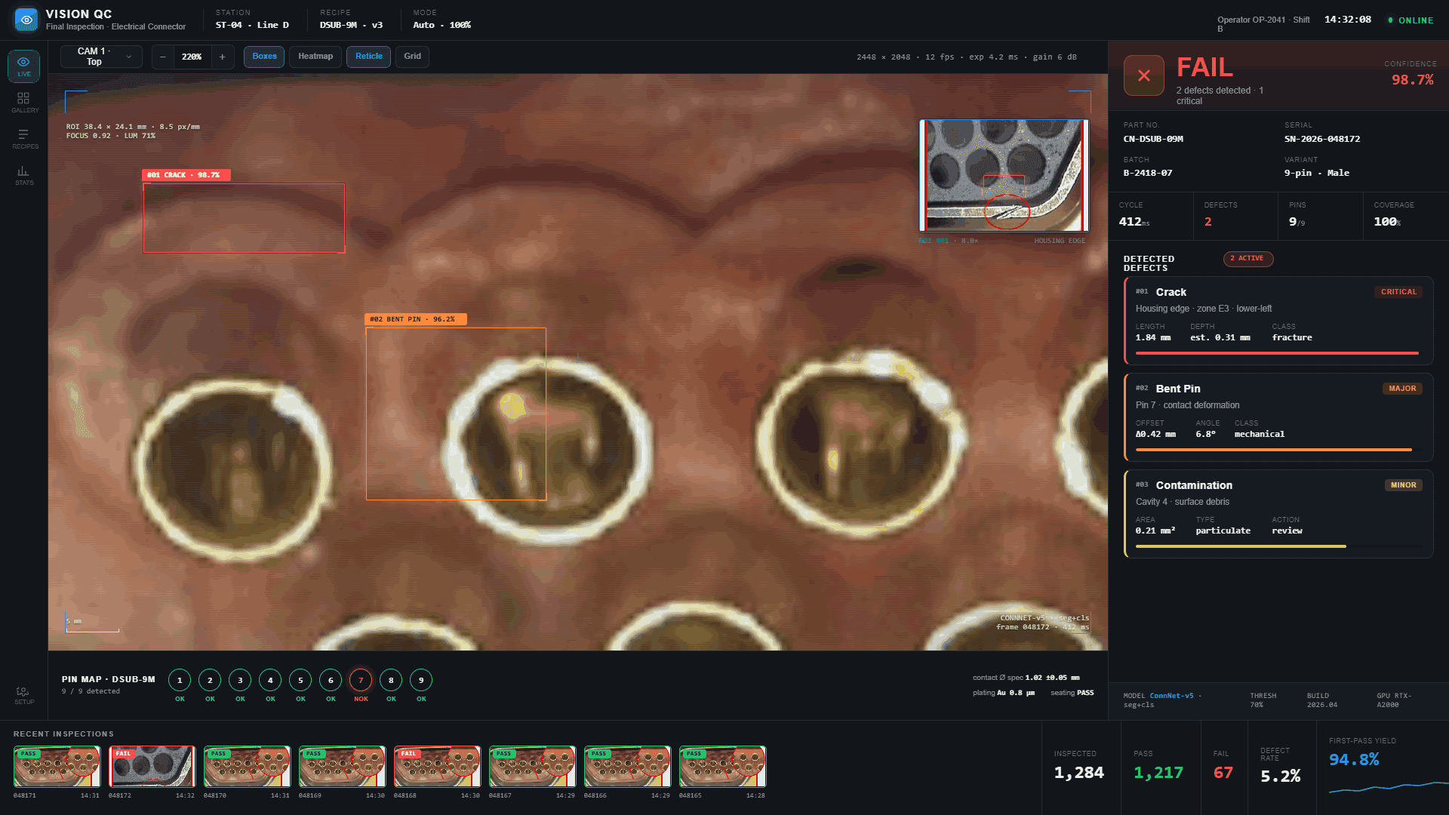Select pin 5 in pin map
The height and width of the screenshot is (815, 1449).
click(x=300, y=680)
